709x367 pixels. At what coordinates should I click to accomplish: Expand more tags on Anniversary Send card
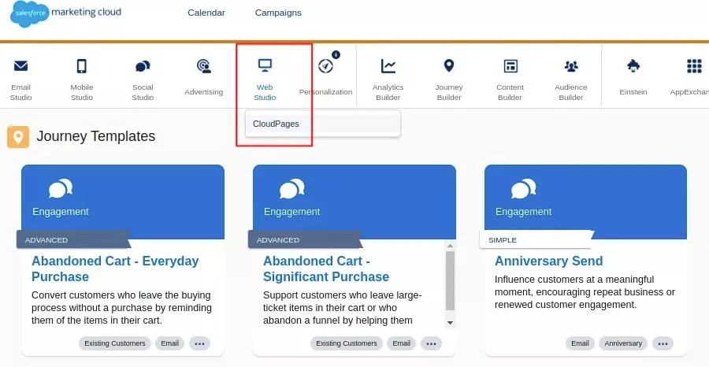663,343
